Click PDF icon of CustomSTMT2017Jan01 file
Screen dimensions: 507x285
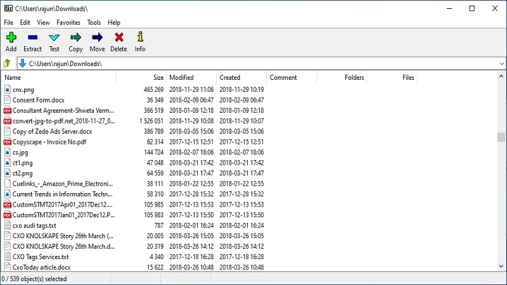click(x=8, y=215)
